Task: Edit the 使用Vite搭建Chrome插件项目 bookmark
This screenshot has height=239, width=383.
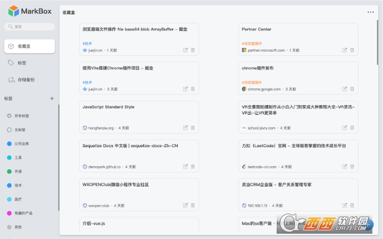Action: [x=186, y=89]
